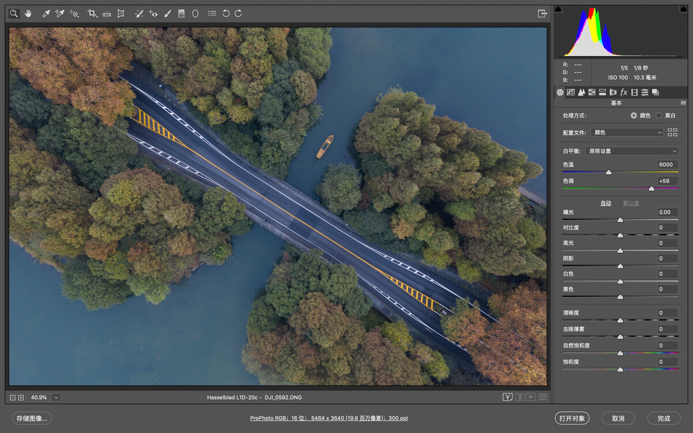Screen dimensions: 693x433
Task: Click the 自动 auto adjust link
Action: pyautogui.click(x=606, y=203)
